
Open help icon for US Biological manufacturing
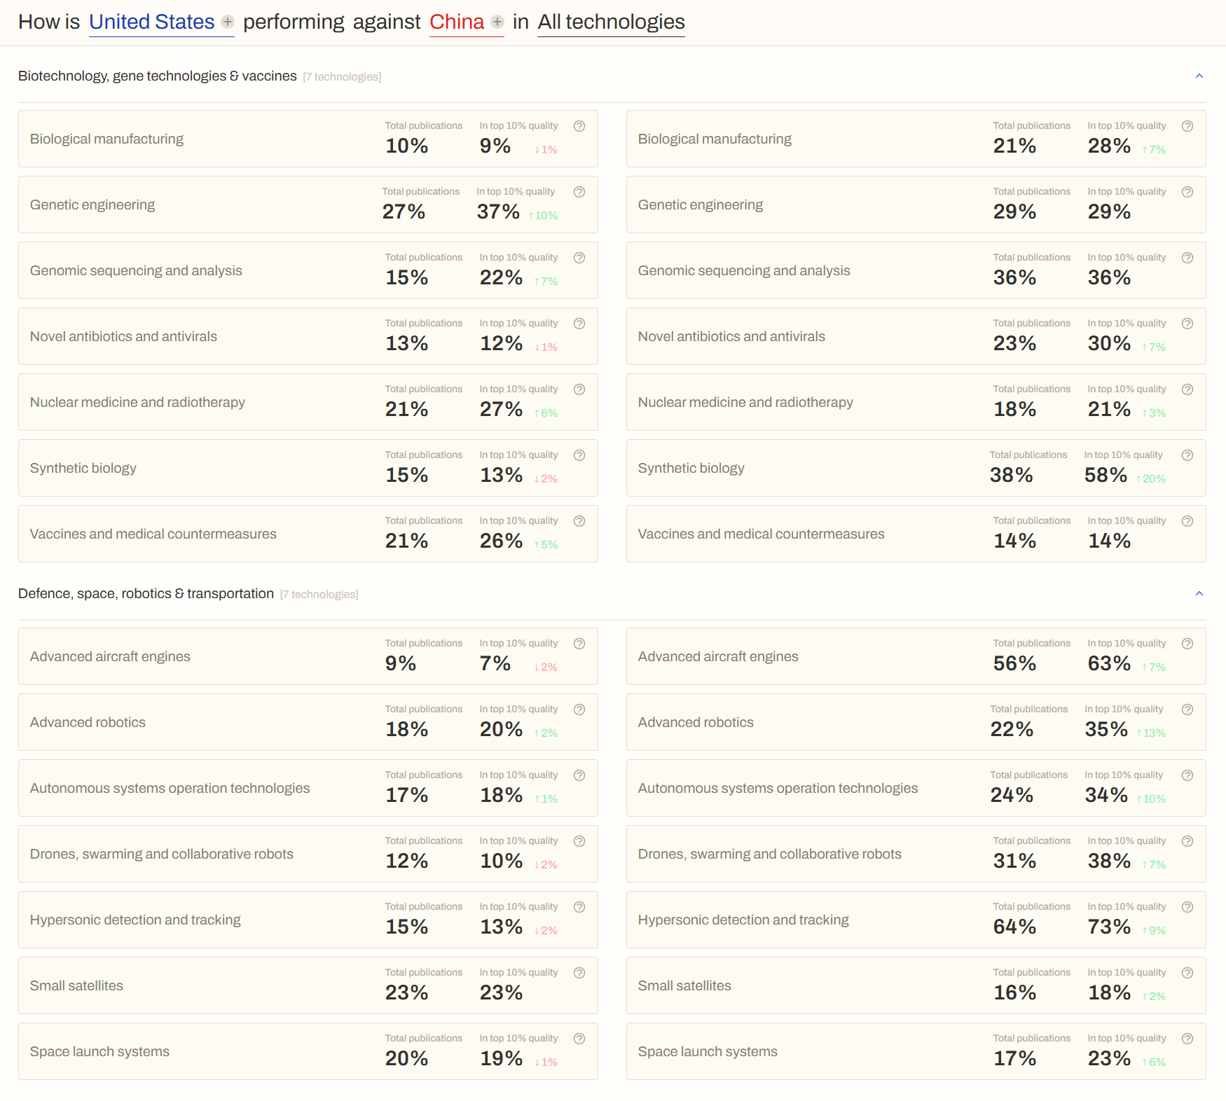(579, 126)
